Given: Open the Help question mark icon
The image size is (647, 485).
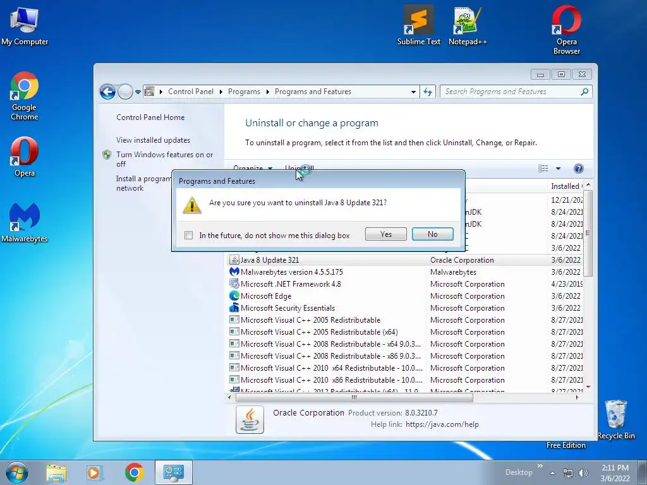Looking at the screenshot, I should [579, 168].
